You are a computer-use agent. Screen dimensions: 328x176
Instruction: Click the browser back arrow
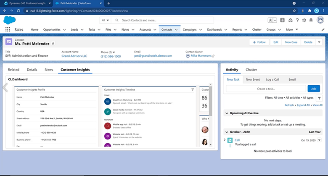pyautogui.click(x=5, y=11)
